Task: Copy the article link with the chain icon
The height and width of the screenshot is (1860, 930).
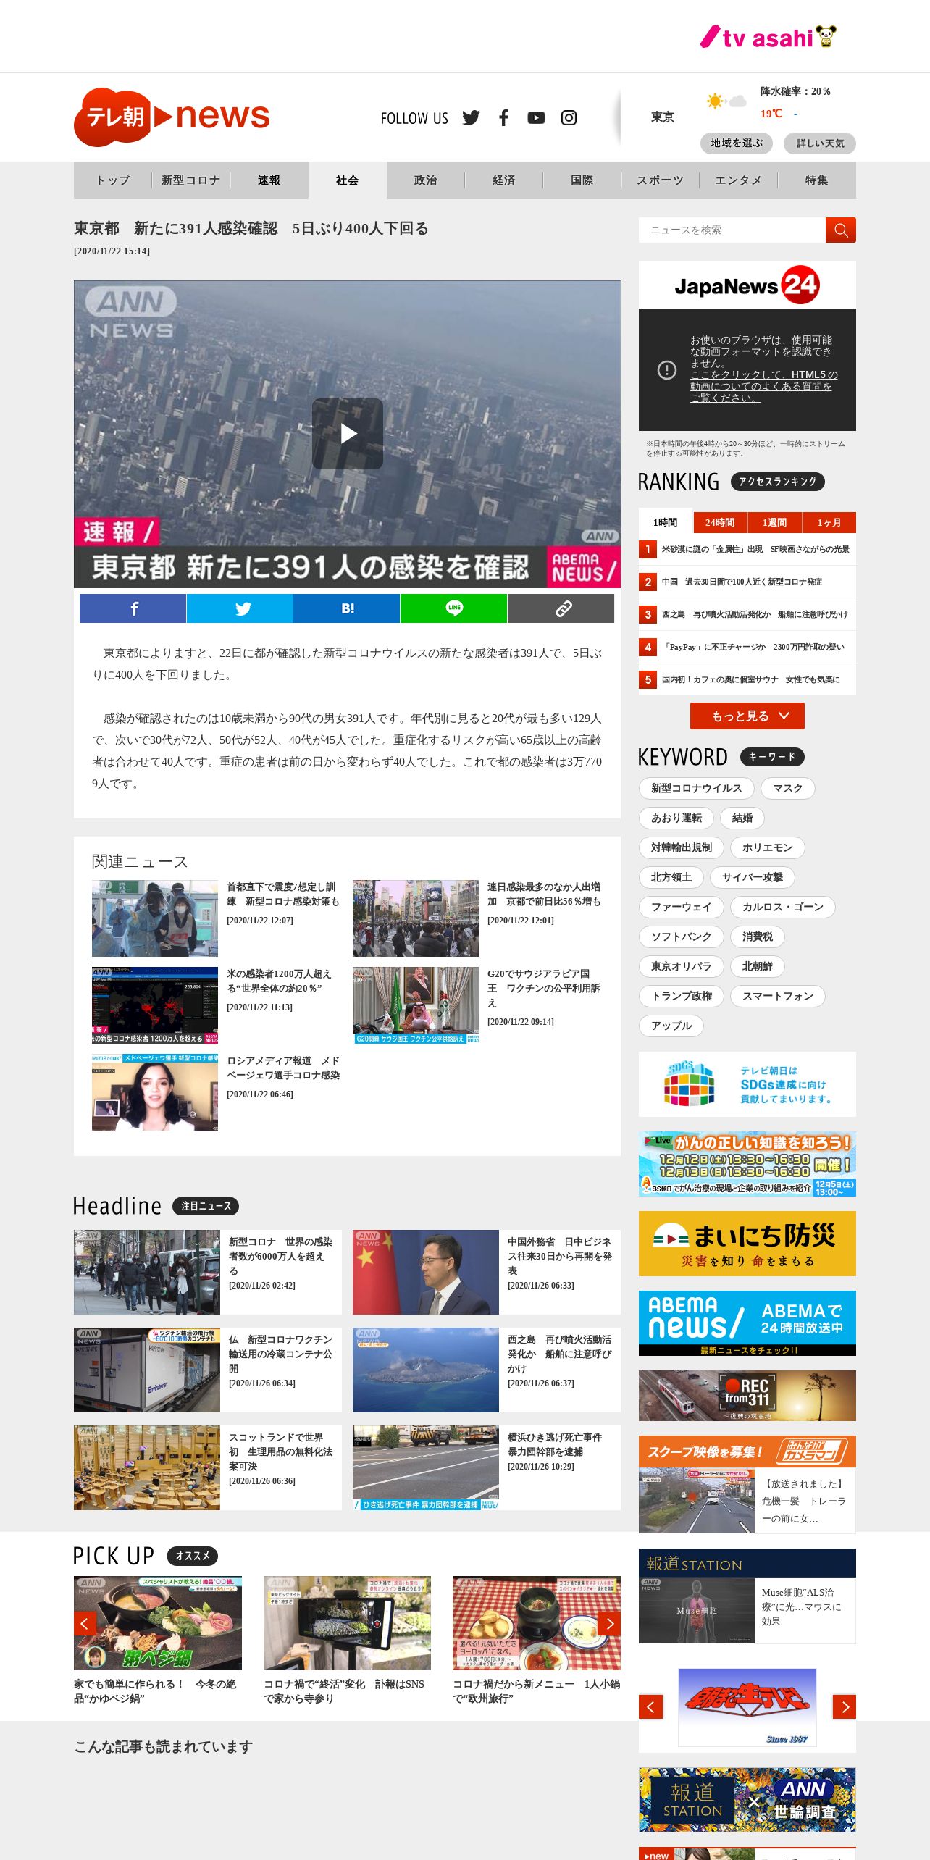Action: click(561, 608)
